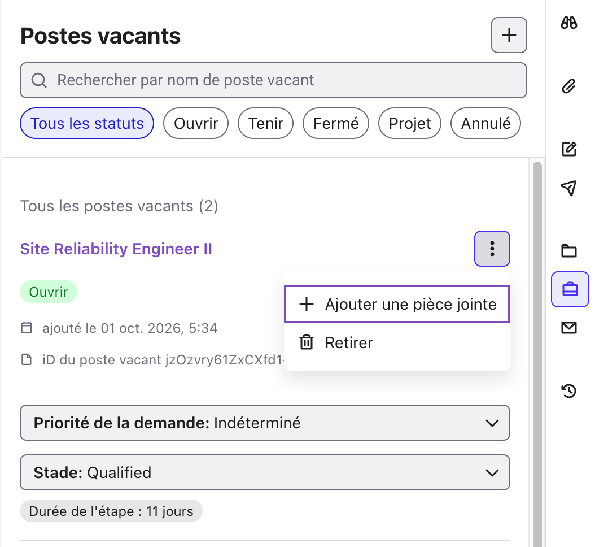Screen dimensions: 595x547
Task: Open the Site Reliability Engineer II link
Action: pos(116,249)
